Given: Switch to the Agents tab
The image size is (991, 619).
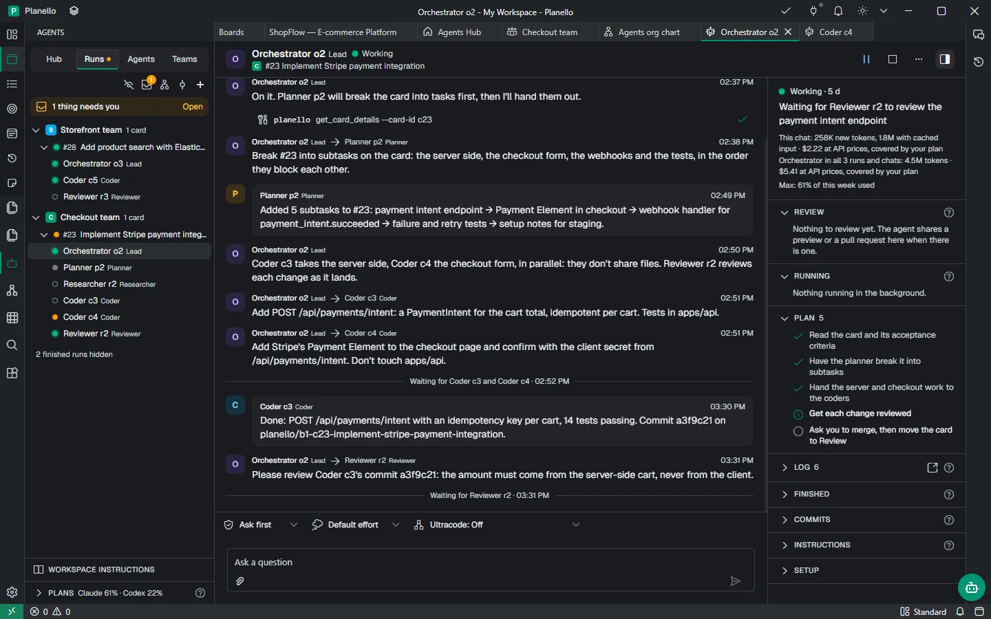Looking at the screenshot, I should click(x=141, y=59).
